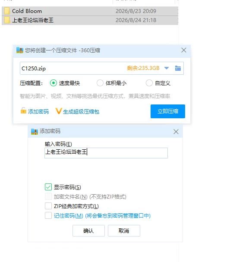Image resolution: width=233 pixels, height=262 pixels.
Task: Click the date 2026/8/24 21:18
Action: pyautogui.click(x=136, y=20)
